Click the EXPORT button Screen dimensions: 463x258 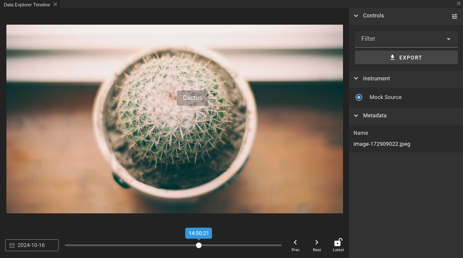point(406,57)
